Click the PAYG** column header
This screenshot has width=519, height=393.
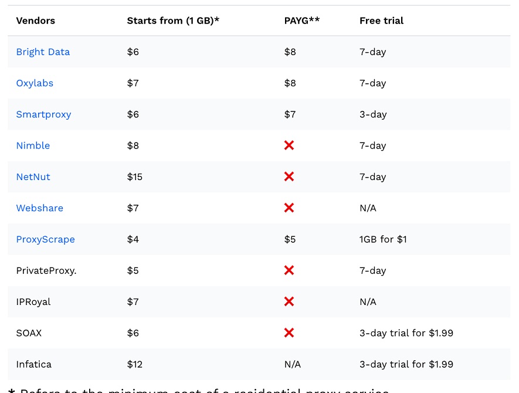pos(302,21)
